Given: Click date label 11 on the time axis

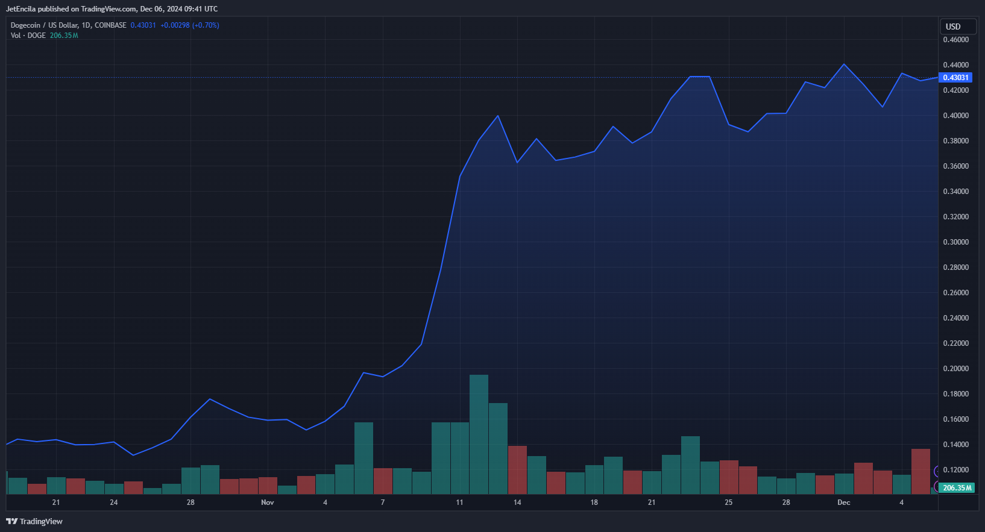Looking at the screenshot, I should tap(459, 502).
